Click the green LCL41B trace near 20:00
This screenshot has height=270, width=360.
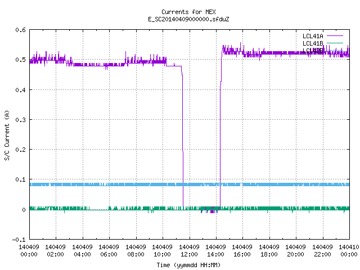(296, 208)
